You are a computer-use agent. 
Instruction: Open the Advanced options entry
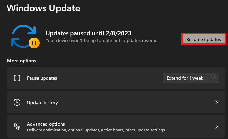pyautogui.click(x=46, y=124)
